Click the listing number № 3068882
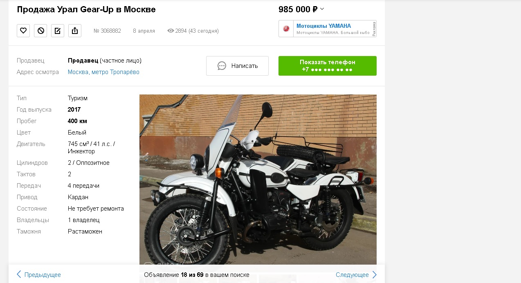Image resolution: width=521 pixels, height=283 pixels. click(107, 31)
